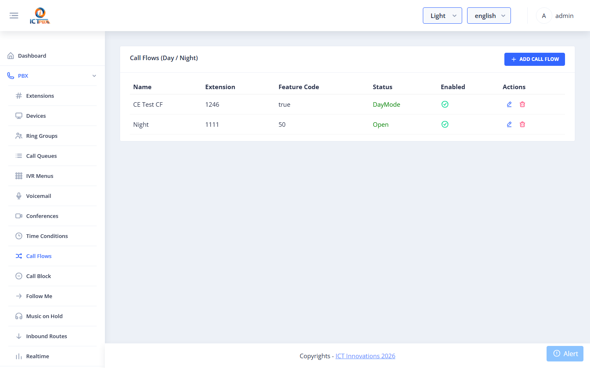Click the Enabled column header
The image size is (590, 368).
453,87
